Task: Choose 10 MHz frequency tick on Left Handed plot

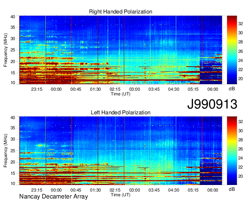Action: [x=13, y=184]
